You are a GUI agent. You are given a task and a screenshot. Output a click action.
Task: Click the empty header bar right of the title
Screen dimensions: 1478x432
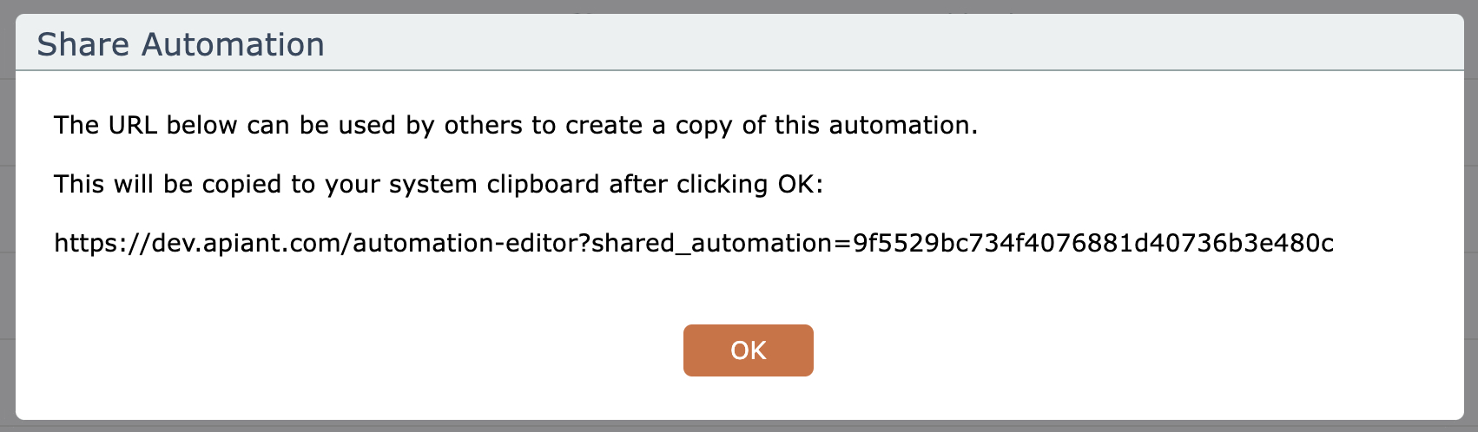coord(868,43)
